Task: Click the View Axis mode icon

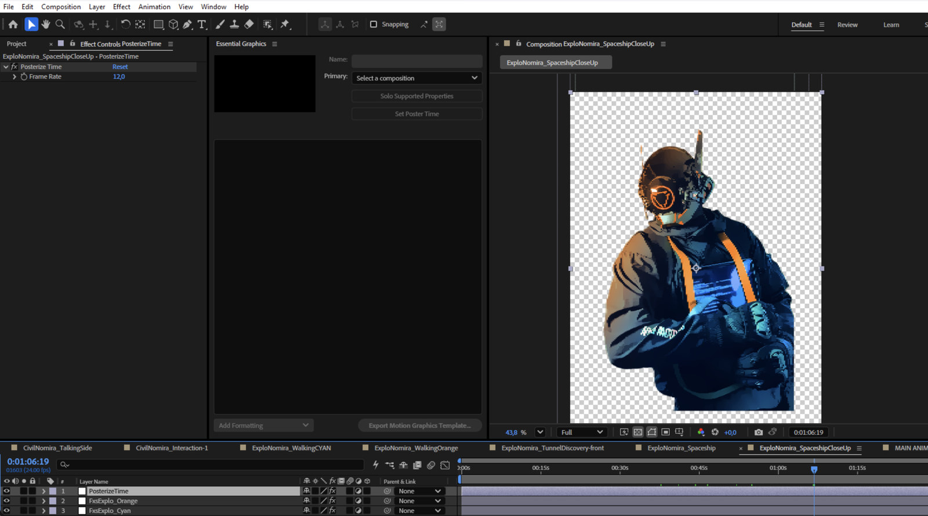Action: 355,24
